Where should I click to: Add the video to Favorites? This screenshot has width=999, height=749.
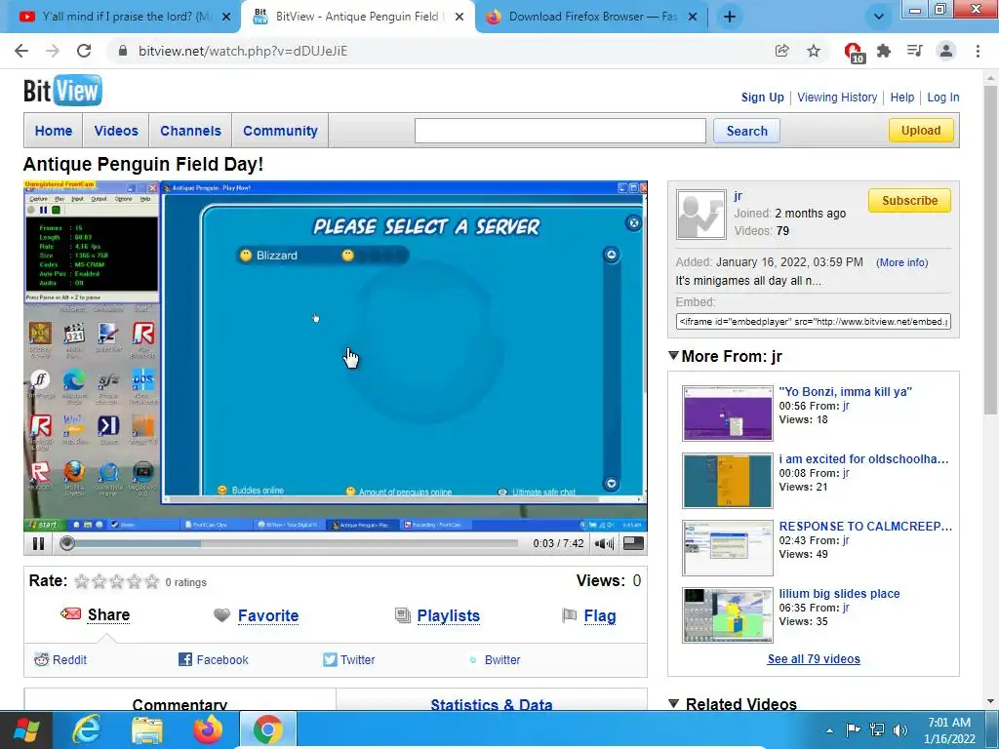tap(267, 616)
